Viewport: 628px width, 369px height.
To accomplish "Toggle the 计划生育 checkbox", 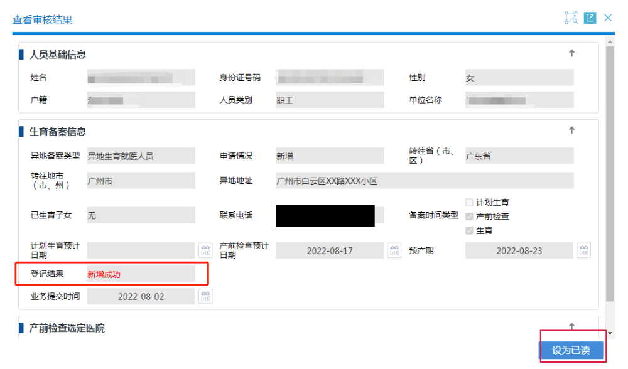I will coord(469,203).
